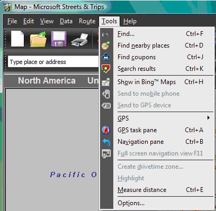Click the Open folder toolbar icon
The height and width of the screenshot is (211, 216).
pos(38,39)
